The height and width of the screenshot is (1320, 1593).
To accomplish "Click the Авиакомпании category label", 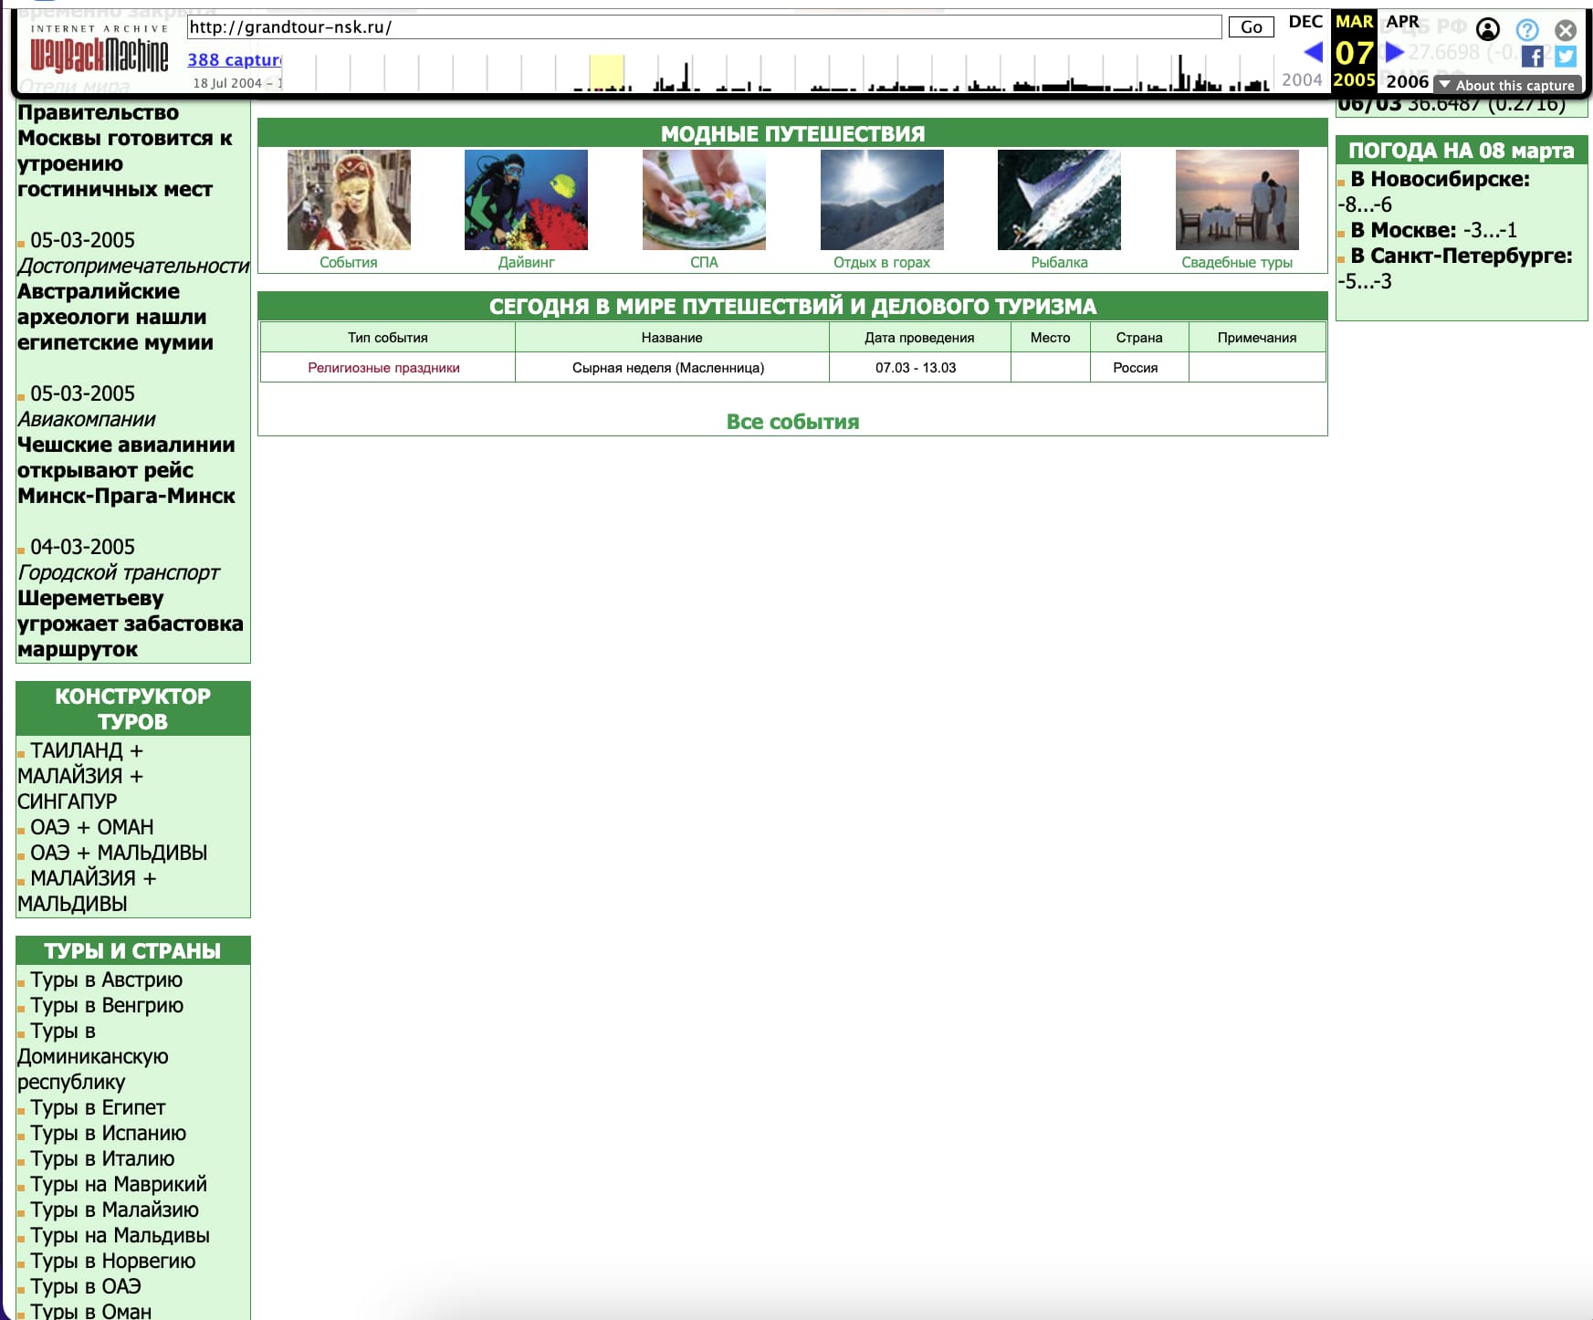I will click(87, 419).
